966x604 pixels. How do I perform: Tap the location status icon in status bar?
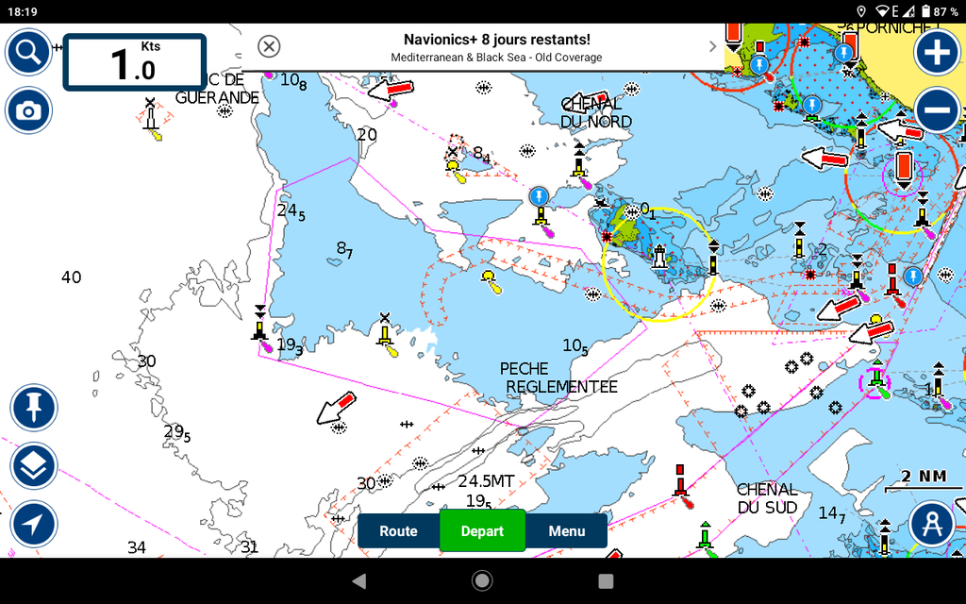(861, 11)
